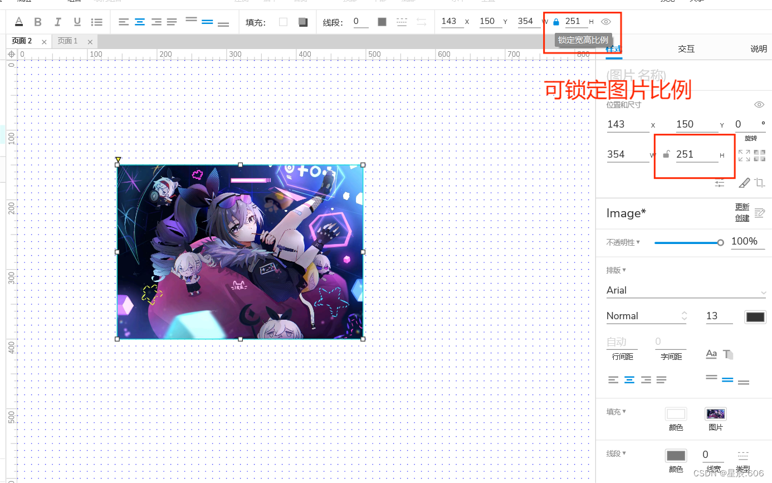
Task: Click the opacity slider handle
Action: click(721, 242)
